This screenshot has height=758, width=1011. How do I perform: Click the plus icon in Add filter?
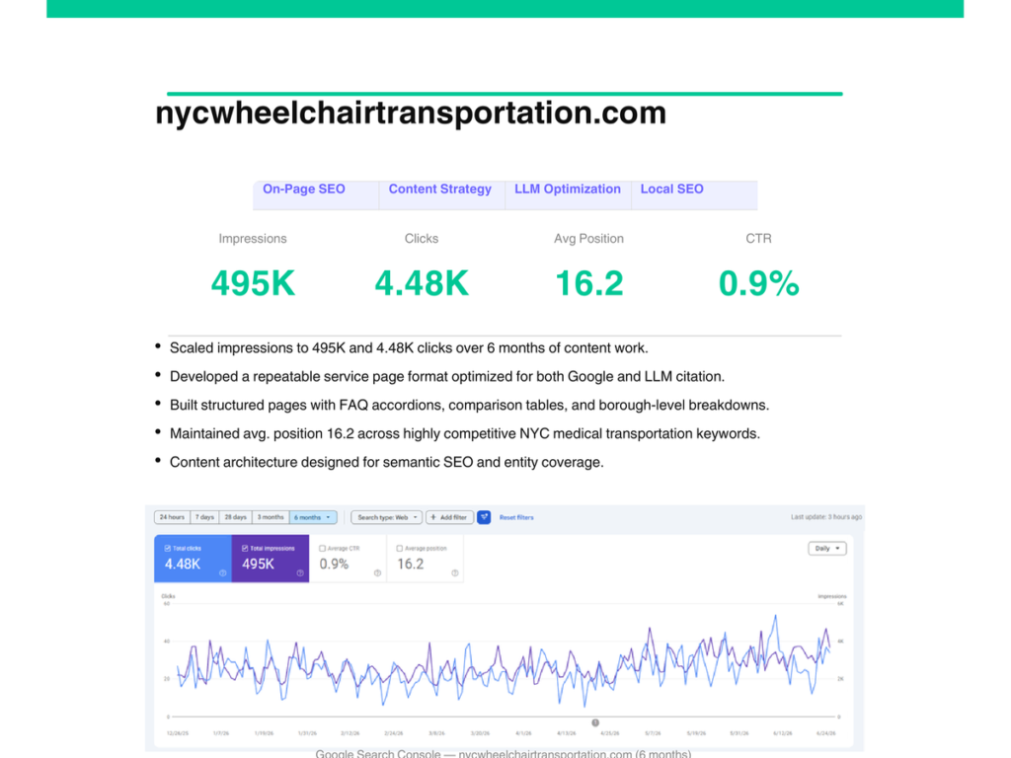[x=433, y=517]
